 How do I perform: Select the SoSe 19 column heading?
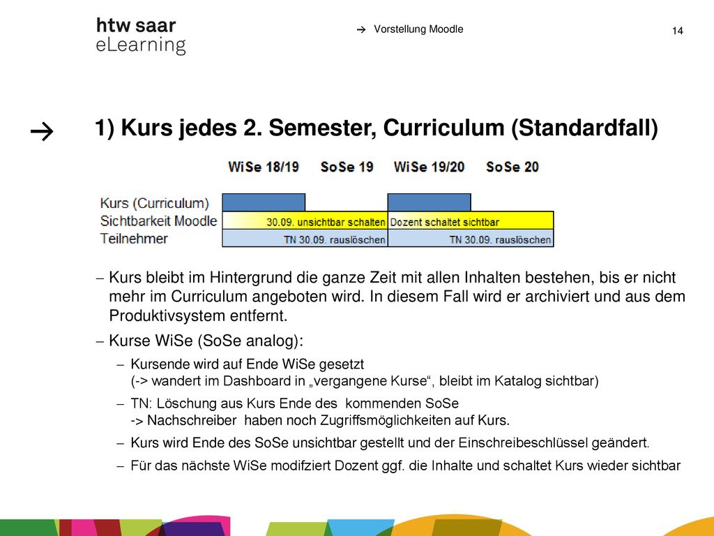click(x=347, y=167)
